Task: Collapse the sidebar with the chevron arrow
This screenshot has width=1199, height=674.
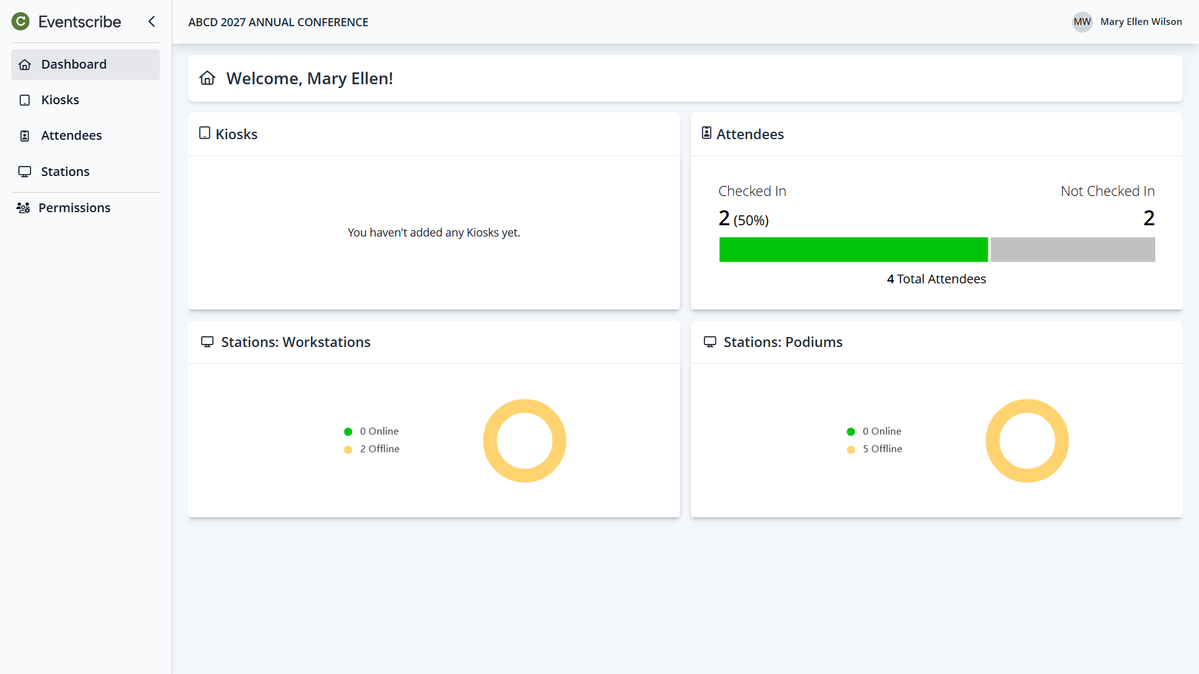Action: point(152,22)
